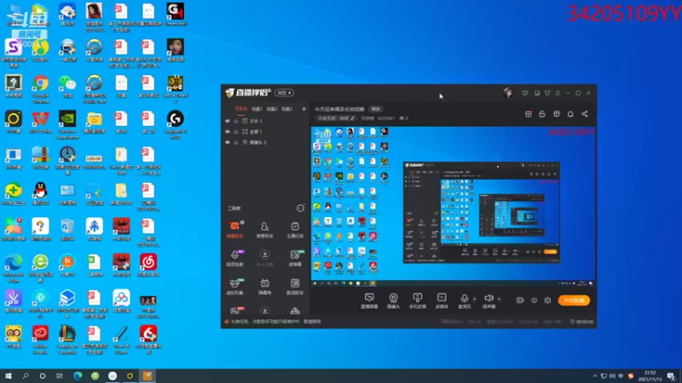This screenshot has height=383, width=682.
Task: Add the 摄像头 camera source
Action: [x=393, y=300]
